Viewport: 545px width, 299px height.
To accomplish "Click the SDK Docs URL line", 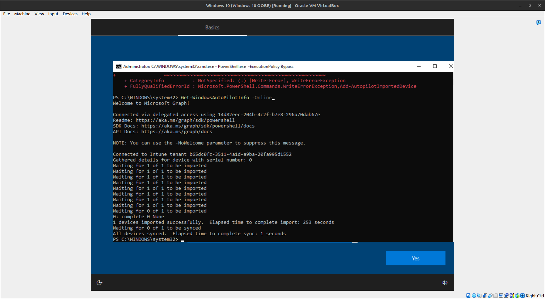I will (184, 126).
